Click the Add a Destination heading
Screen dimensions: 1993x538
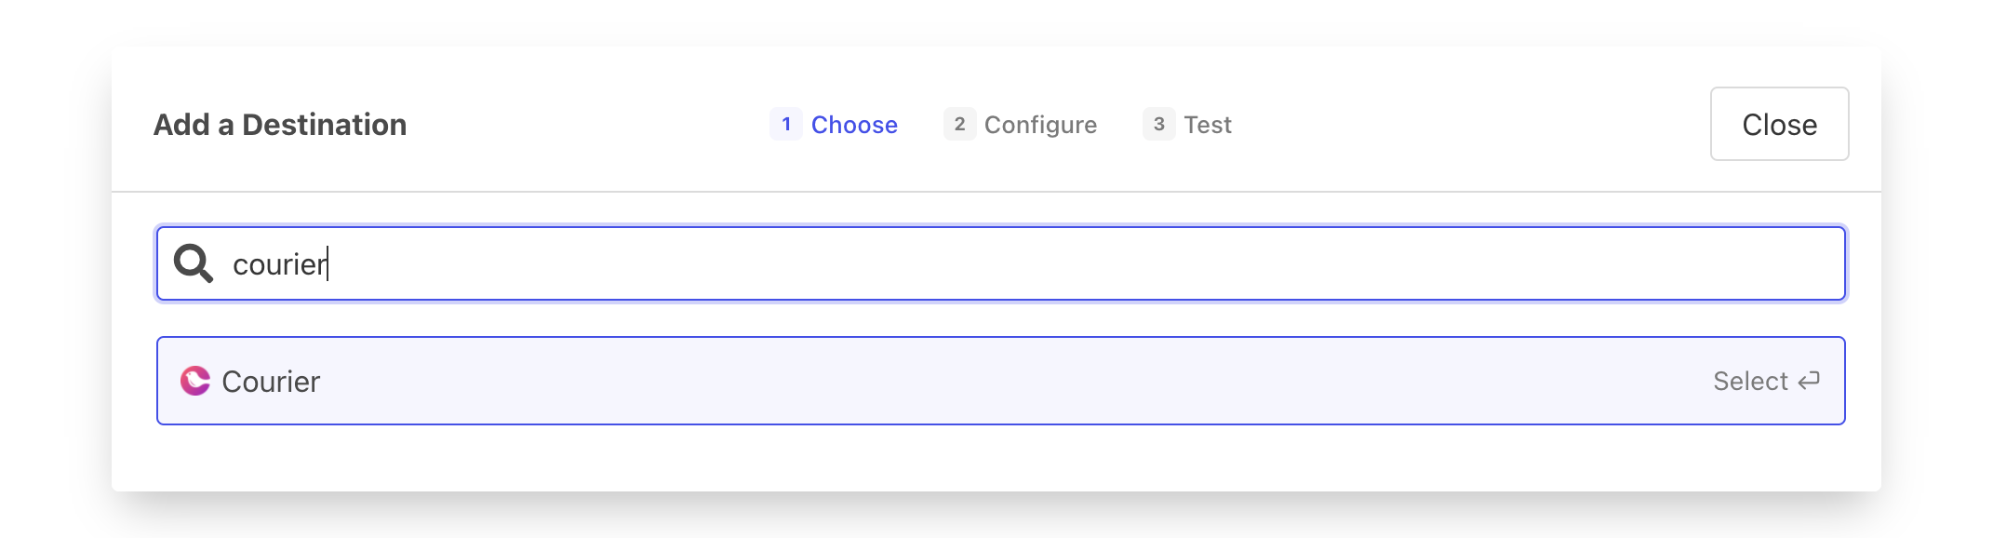[280, 125]
